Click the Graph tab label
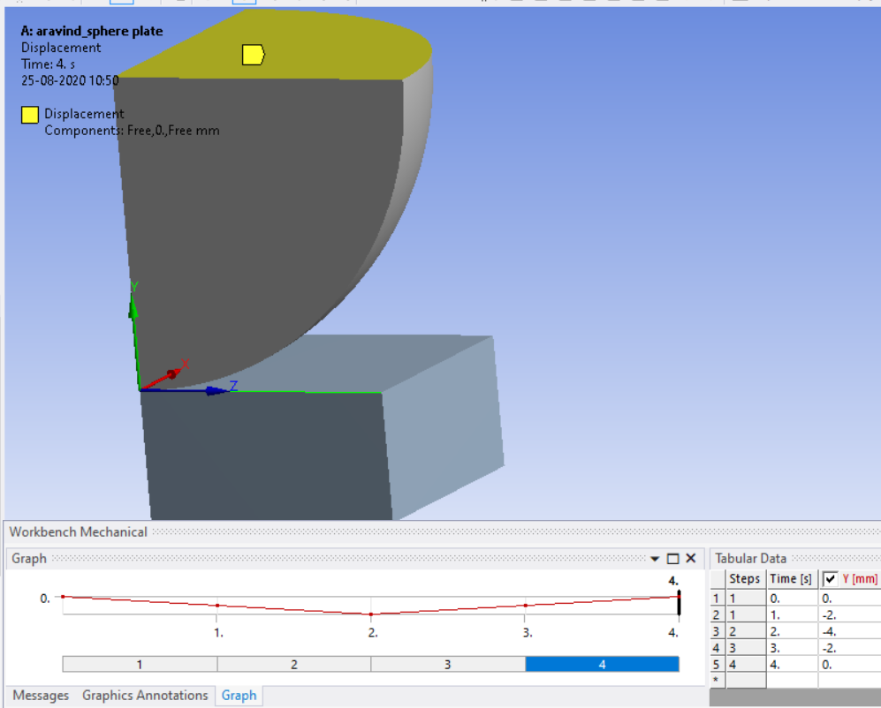 [x=239, y=696]
